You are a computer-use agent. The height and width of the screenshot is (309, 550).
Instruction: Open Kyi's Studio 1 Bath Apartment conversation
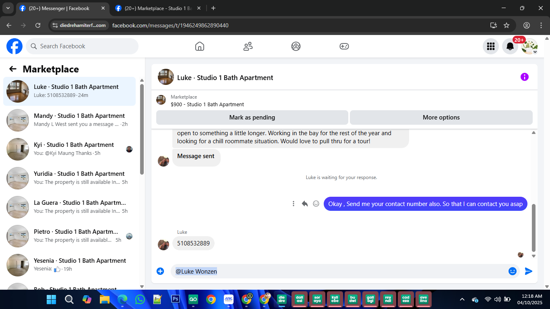point(70,149)
